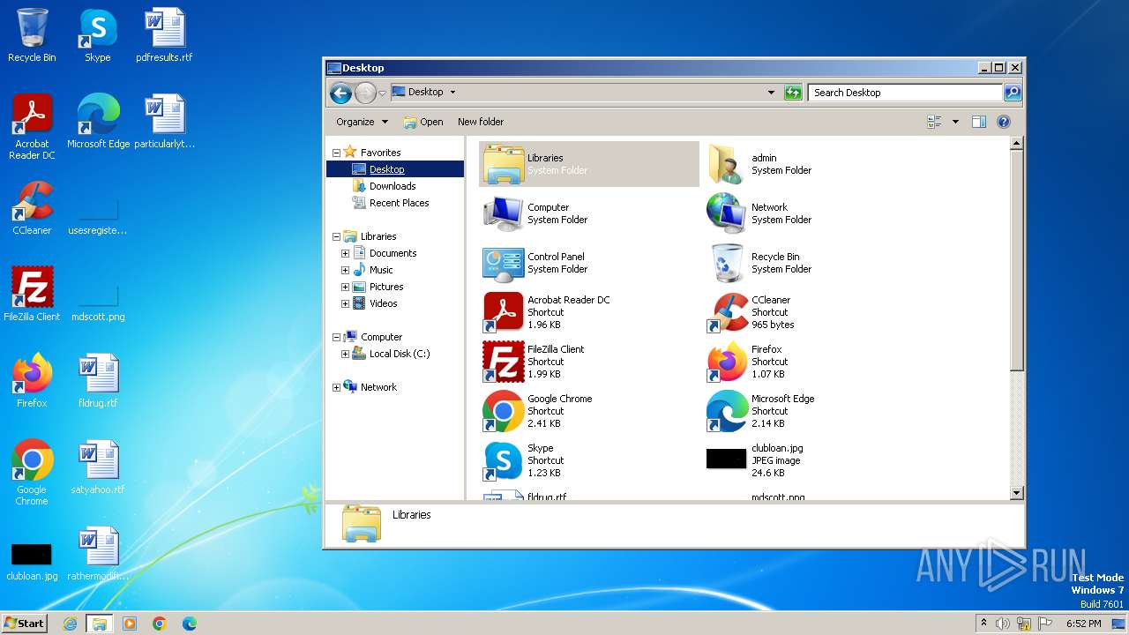Viewport: 1129px width, 635px height.
Task: Expand the Local Disk (C:) node
Action: pos(346,354)
